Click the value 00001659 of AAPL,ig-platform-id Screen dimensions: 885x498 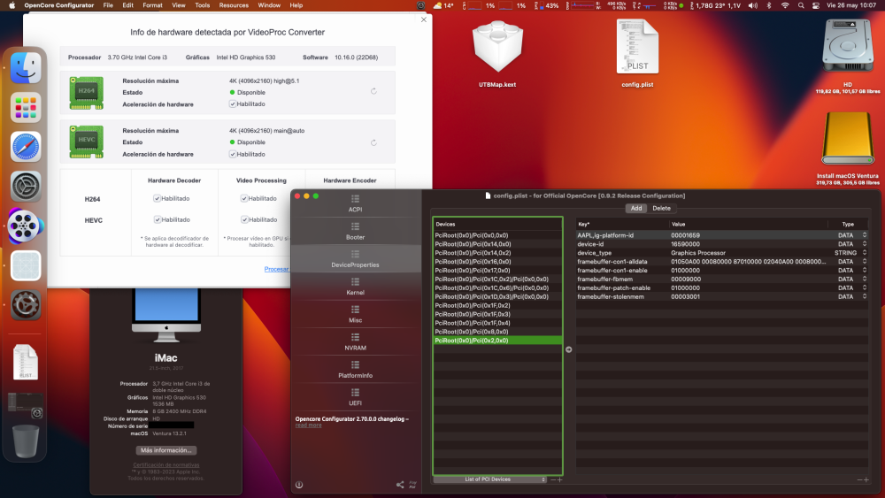pos(685,235)
